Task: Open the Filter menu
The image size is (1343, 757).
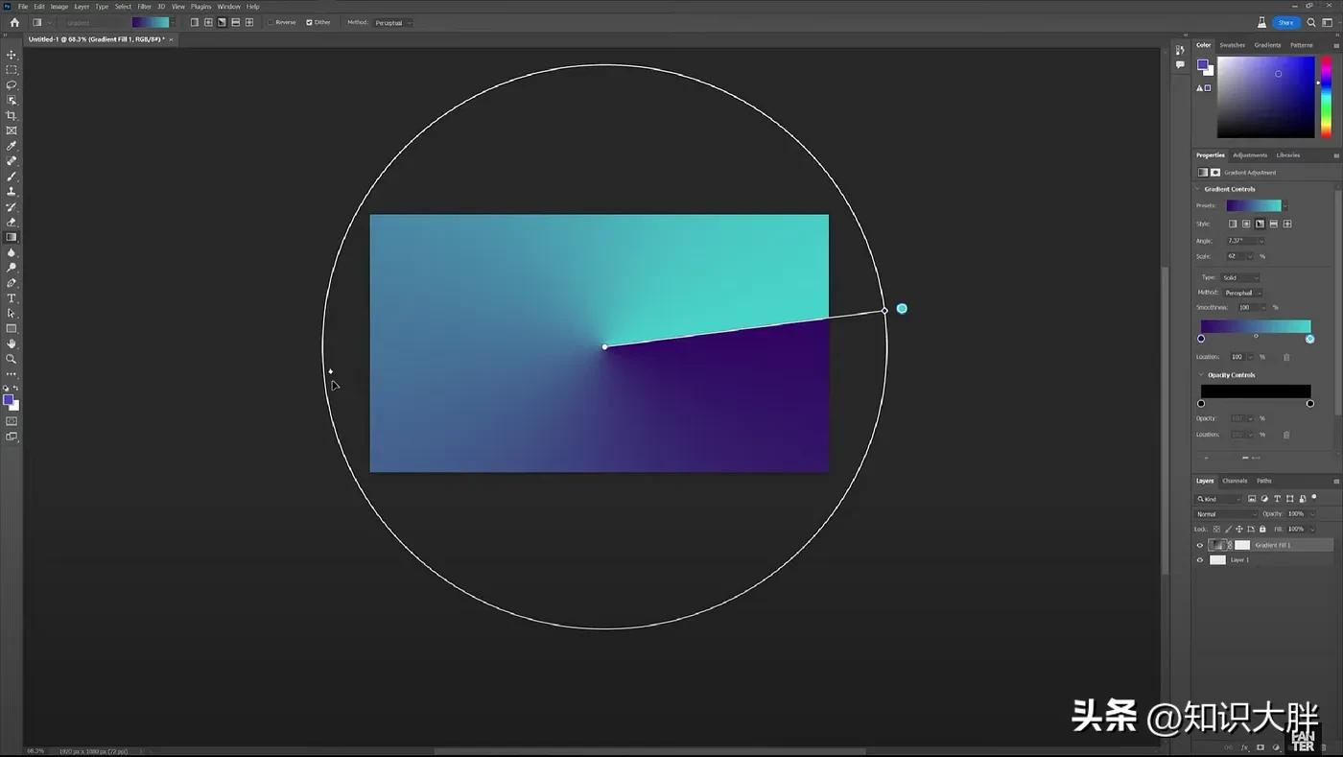Action: 143,6
